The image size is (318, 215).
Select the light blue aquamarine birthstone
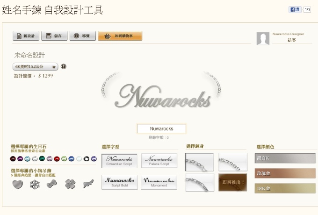click(x=28, y=158)
